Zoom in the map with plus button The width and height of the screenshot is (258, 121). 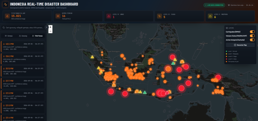[50, 27]
